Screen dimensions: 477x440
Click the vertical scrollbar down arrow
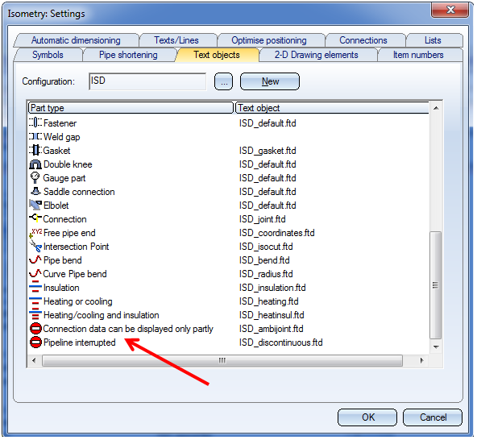pyautogui.click(x=436, y=347)
